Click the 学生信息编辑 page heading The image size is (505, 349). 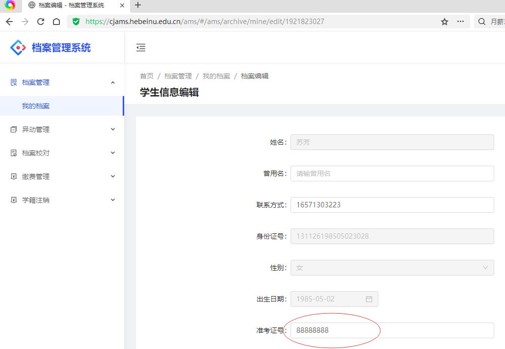coord(169,92)
